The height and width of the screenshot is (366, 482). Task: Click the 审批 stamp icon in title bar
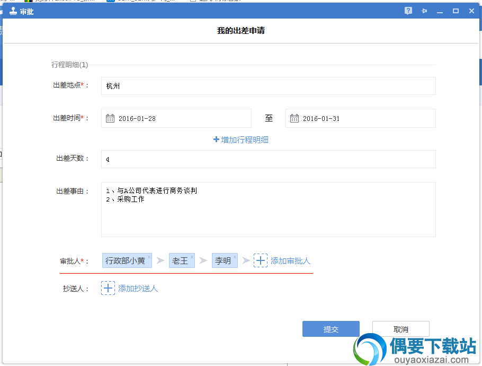[x=13, y=11]
